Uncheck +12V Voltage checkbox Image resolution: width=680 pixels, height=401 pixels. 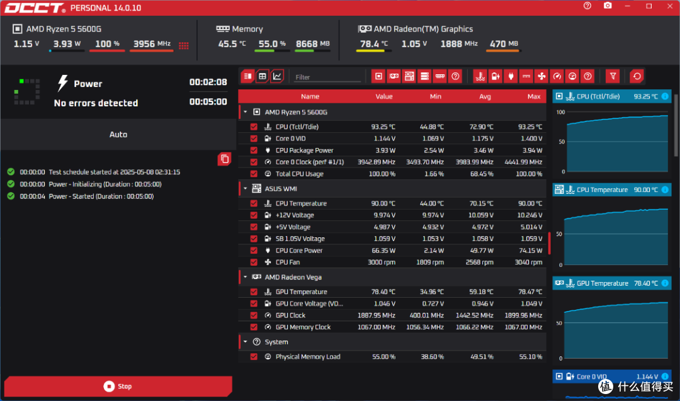coord(254,215)
